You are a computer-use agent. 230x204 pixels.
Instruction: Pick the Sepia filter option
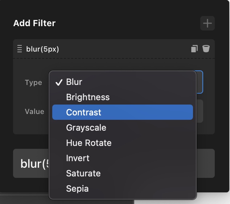point(77,189)
